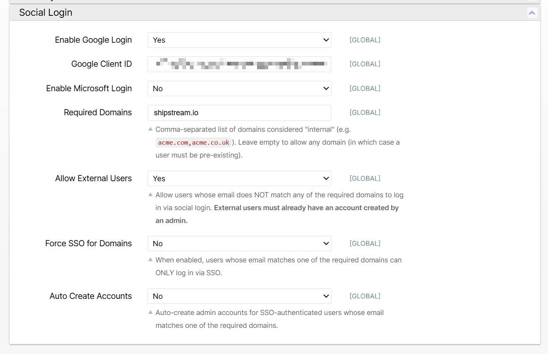Click the Required Domains input field

tap(240, 113)
